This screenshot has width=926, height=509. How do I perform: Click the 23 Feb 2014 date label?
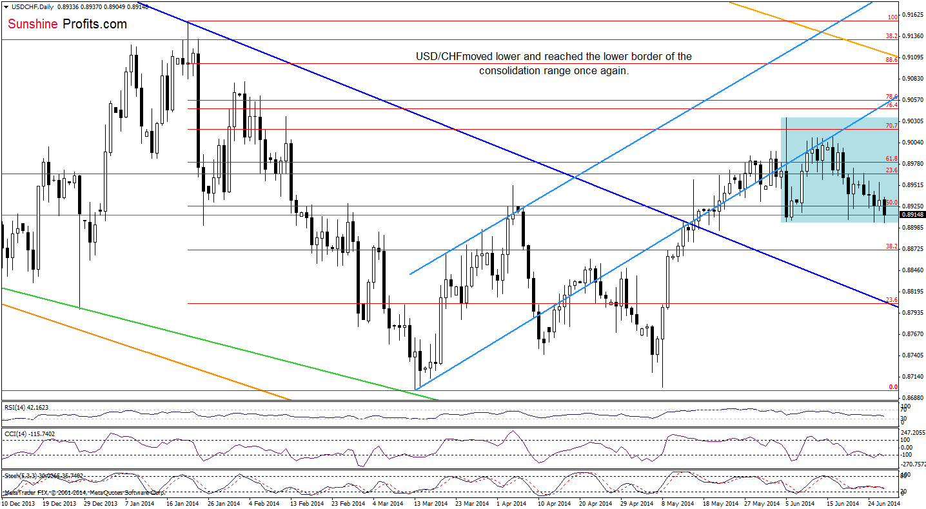[x=347, y=503]
